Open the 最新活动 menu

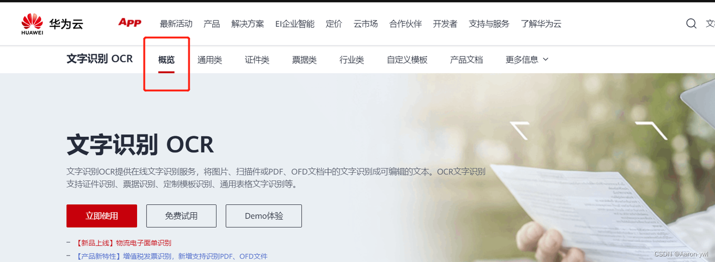pyautogui.click(x=176, y=24)
